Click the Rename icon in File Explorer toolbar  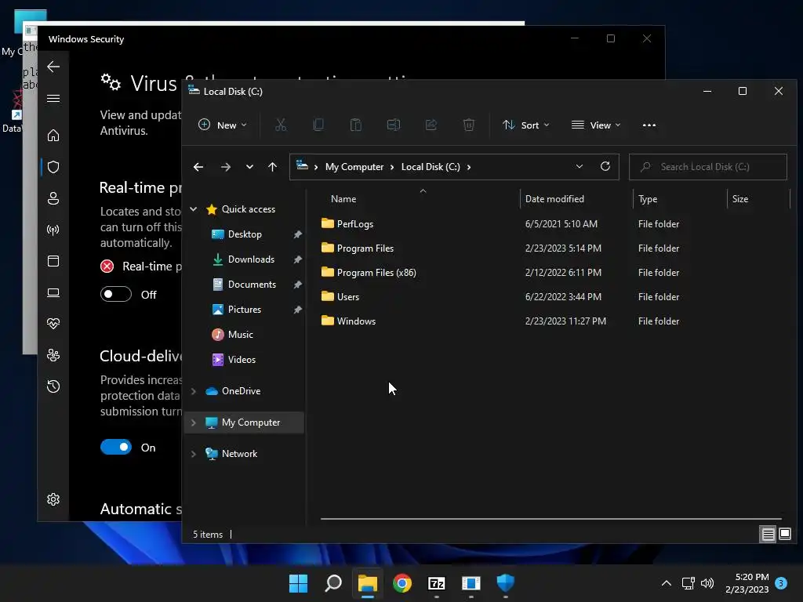tap(394, 125)
